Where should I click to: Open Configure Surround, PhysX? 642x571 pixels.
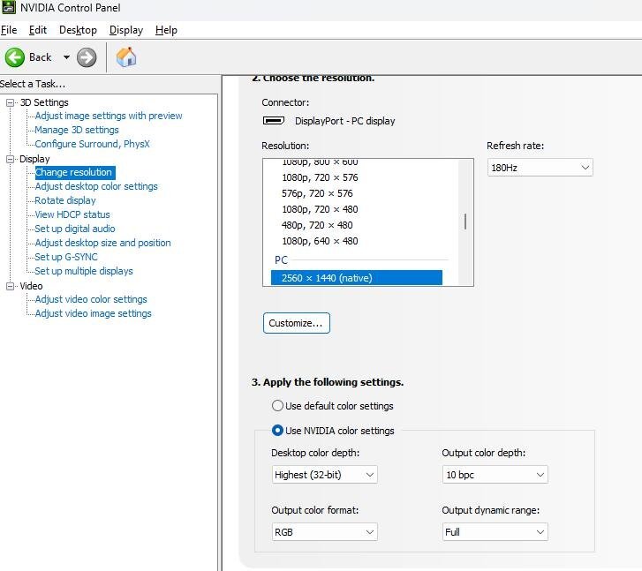(x=92, y=144)
